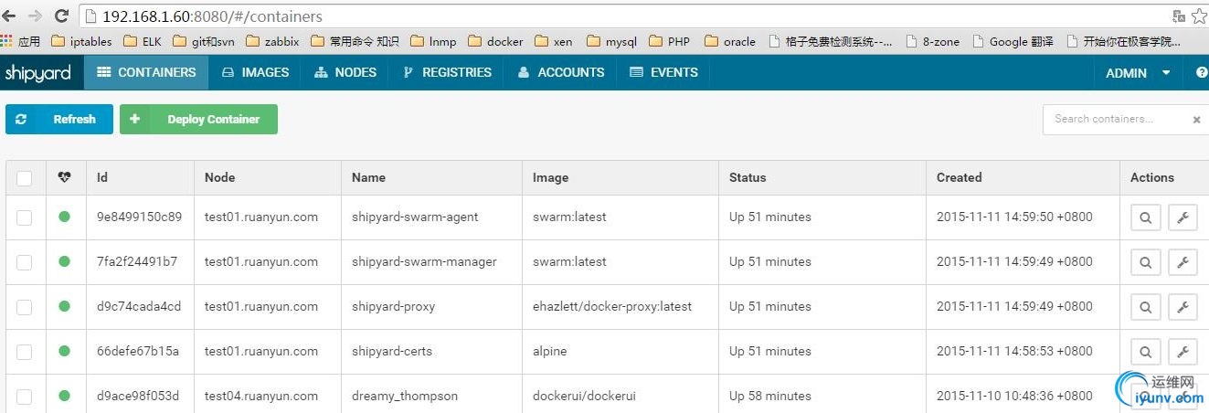Reload the page with browser refresh icon
Image resolution: width=1209 pixels, height=413 pixels.
coord(62,16)
